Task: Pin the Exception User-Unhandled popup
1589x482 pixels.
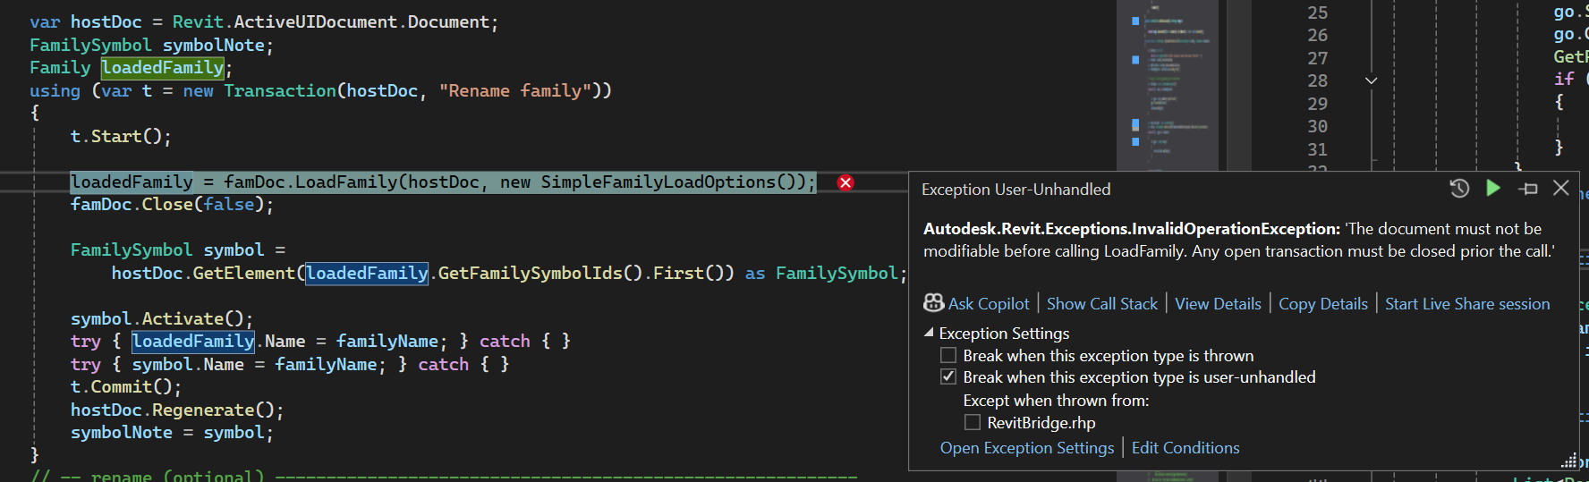Action: (x=1528, y=188)
